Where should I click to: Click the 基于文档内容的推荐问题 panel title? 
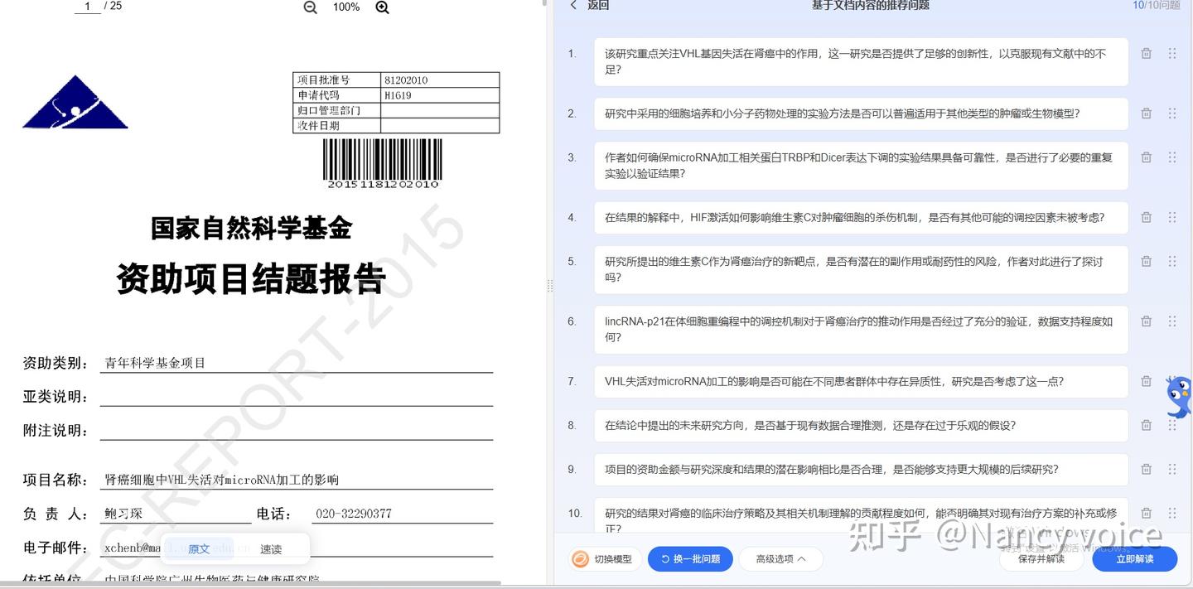point(870,5)
